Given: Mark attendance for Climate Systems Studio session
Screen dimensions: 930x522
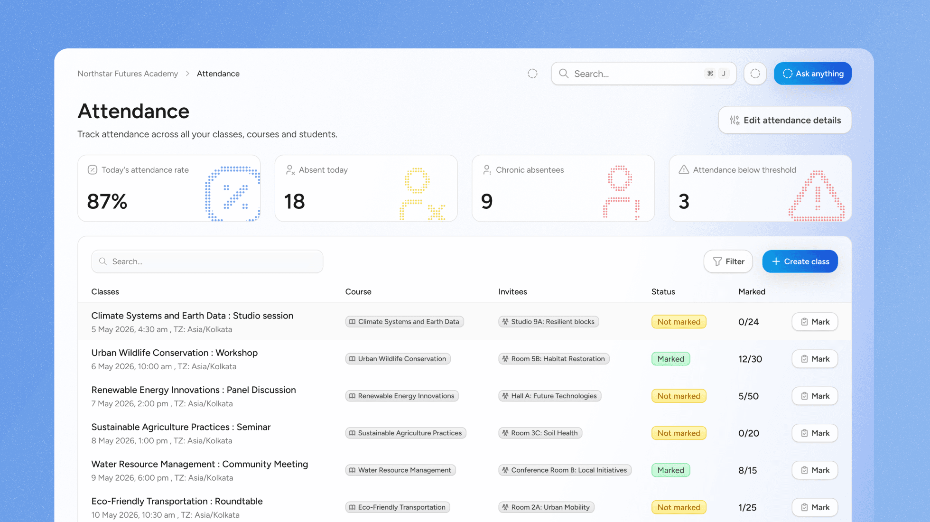Looking at the screenshot, I should (815, 322).
